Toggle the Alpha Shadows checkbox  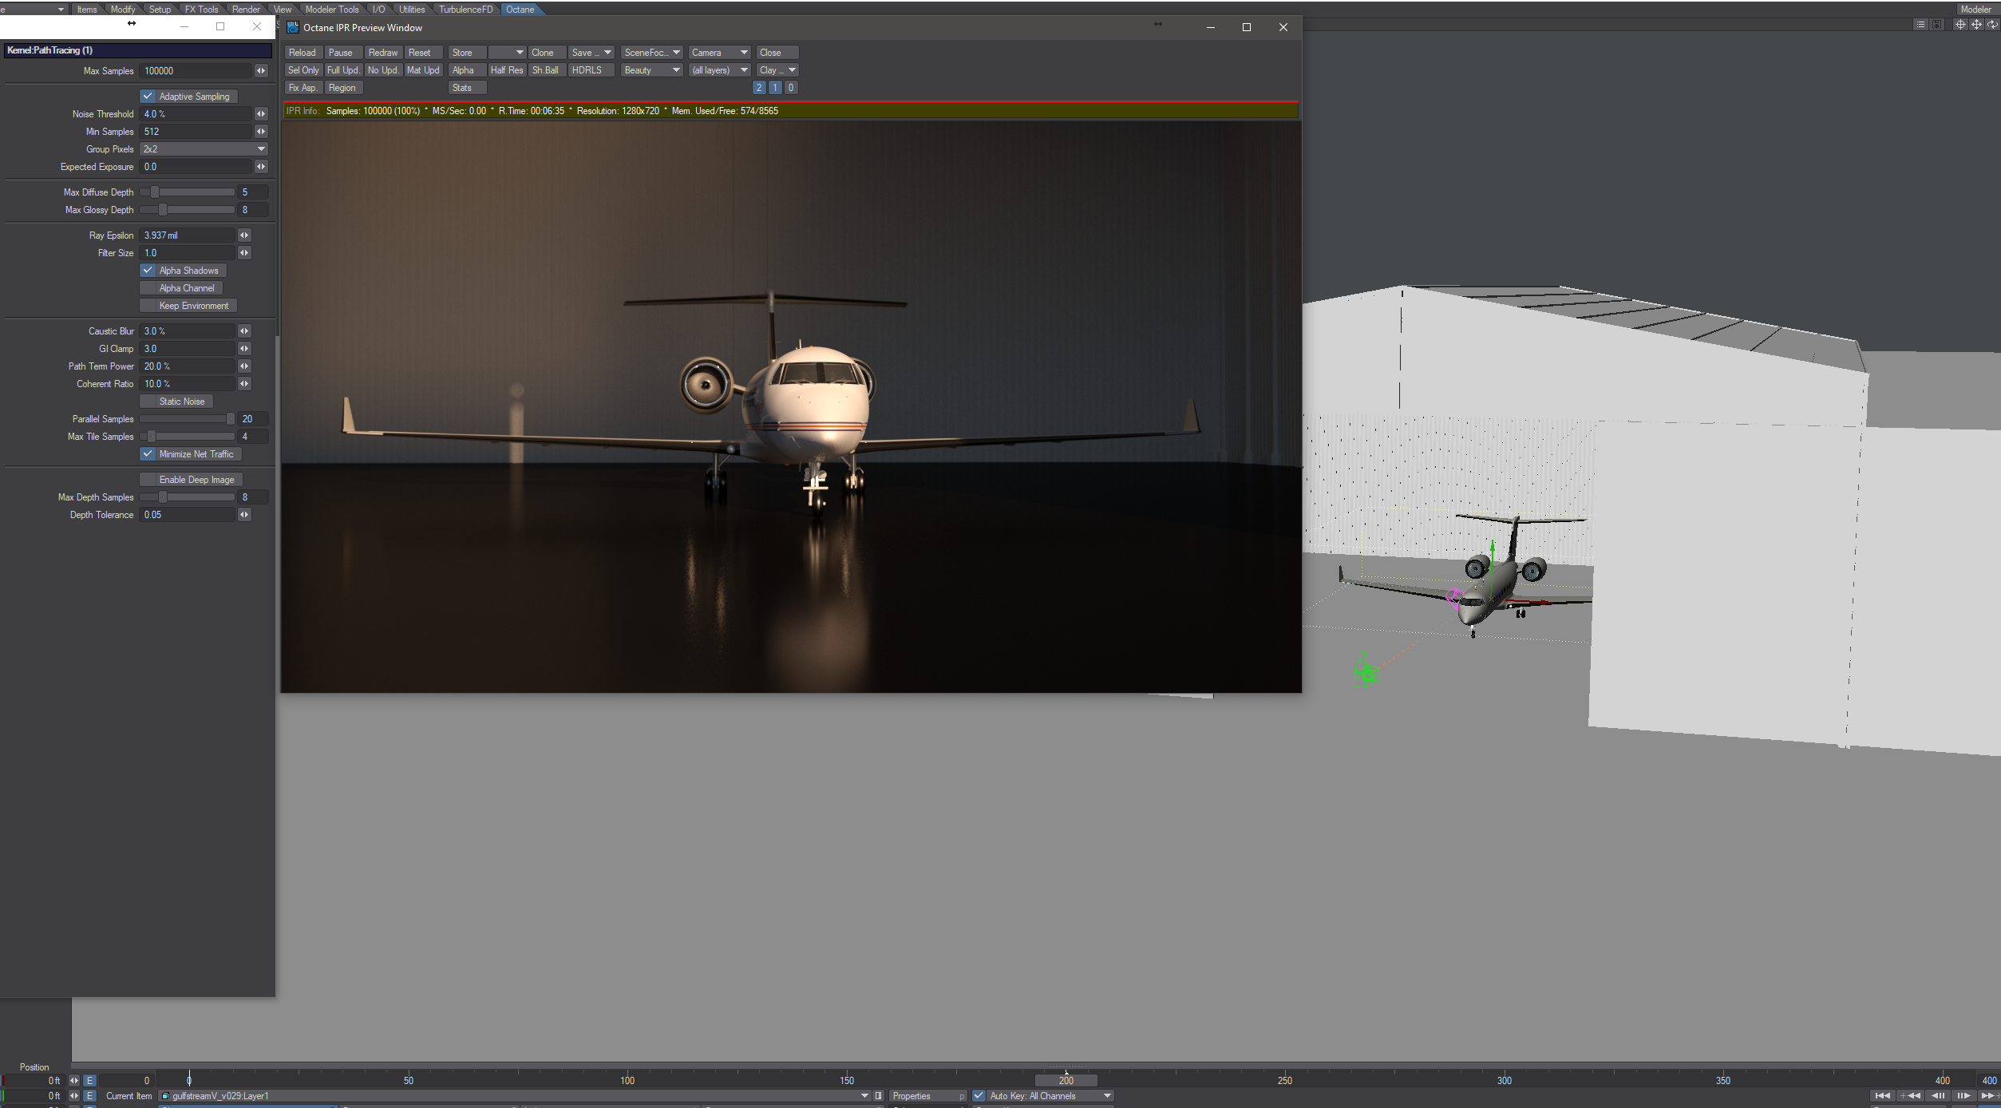coord(148,271)
